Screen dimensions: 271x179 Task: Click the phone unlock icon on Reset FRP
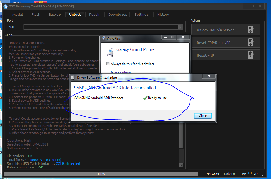click(x=251, y=55)
